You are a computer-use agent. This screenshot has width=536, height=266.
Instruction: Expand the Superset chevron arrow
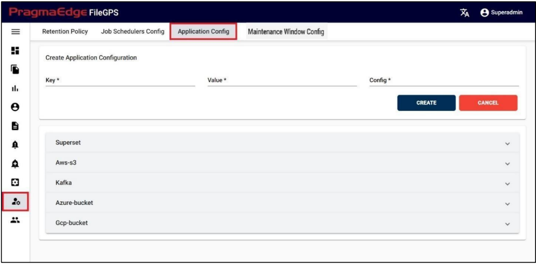point(508,144)
